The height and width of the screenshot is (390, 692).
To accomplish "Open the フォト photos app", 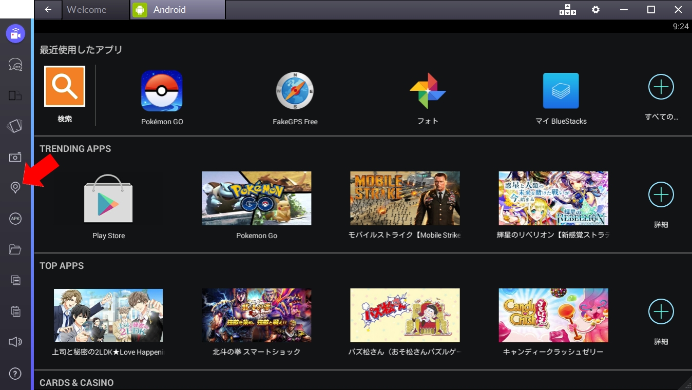I will point(428,91).
